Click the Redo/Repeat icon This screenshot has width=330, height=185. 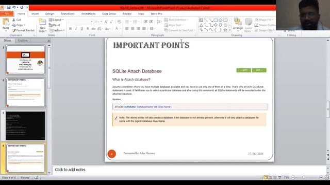(x=22, y=8)
